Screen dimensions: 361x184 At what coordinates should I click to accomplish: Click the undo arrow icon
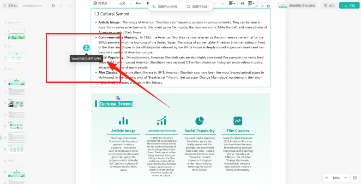54,6
